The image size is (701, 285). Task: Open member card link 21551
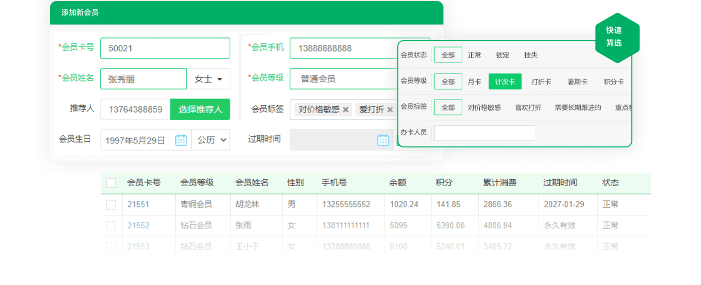[x=138, y=204]
